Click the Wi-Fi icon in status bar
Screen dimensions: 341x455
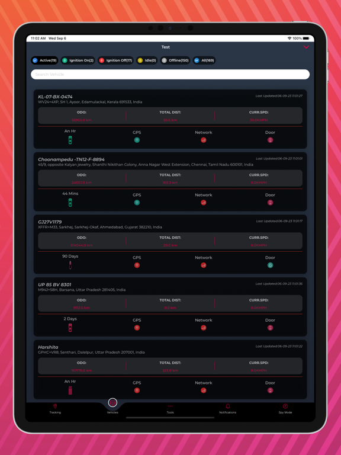(289, 39)
